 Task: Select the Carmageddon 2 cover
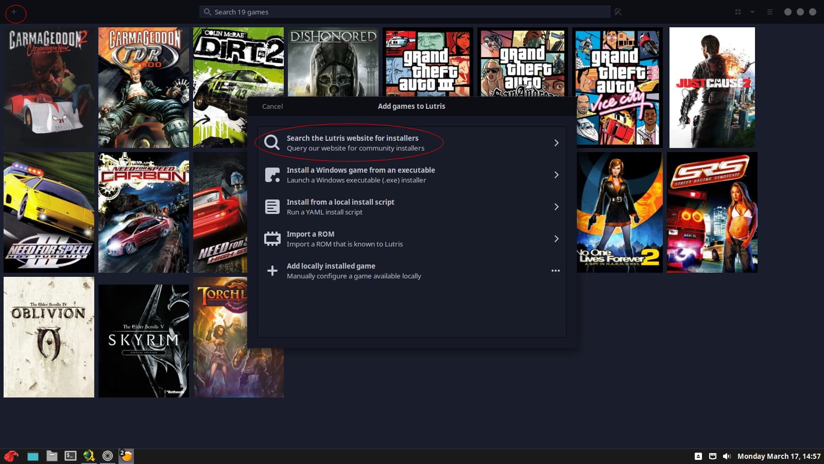[x=49, y=88]
